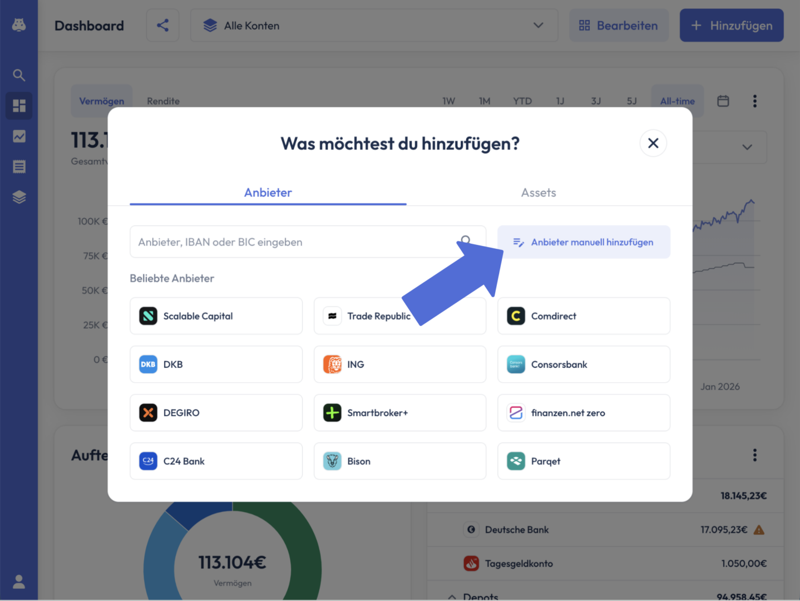Click Anbieter manuell hinzufügen button
The width and height of the screenshot is (800, 601).
point(584,242)
